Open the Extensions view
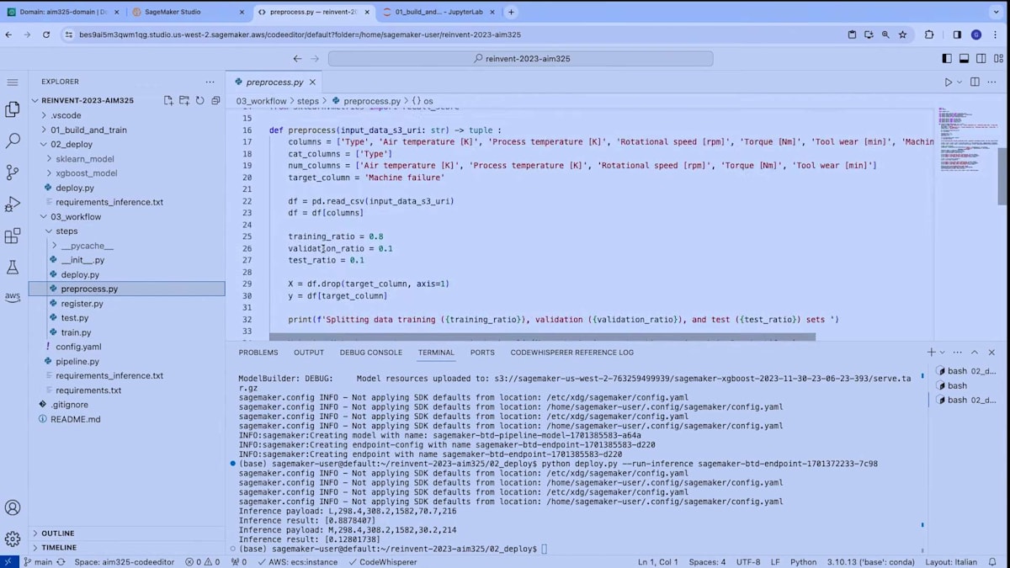The width and height of the screenshot is (1010, 568). [13, 236]
